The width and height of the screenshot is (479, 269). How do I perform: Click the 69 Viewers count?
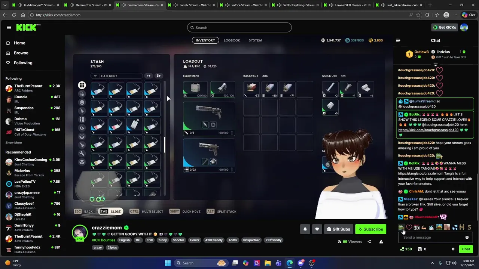[350, 242]
